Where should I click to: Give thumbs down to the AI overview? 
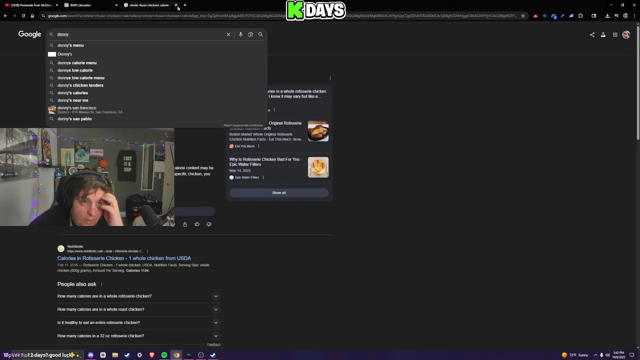[209, 224]
